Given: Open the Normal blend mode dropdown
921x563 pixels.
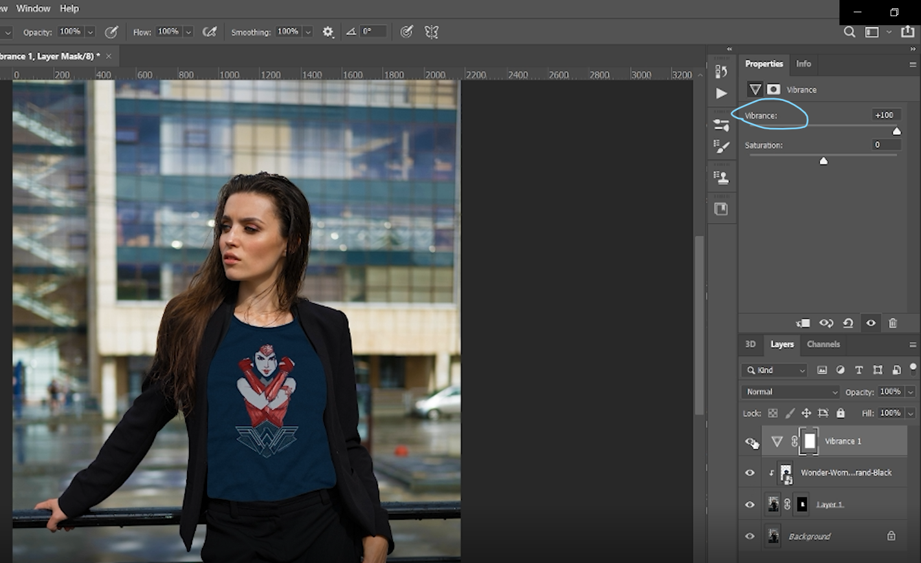Looking at the screenshot, I should [x=790, y=392].
